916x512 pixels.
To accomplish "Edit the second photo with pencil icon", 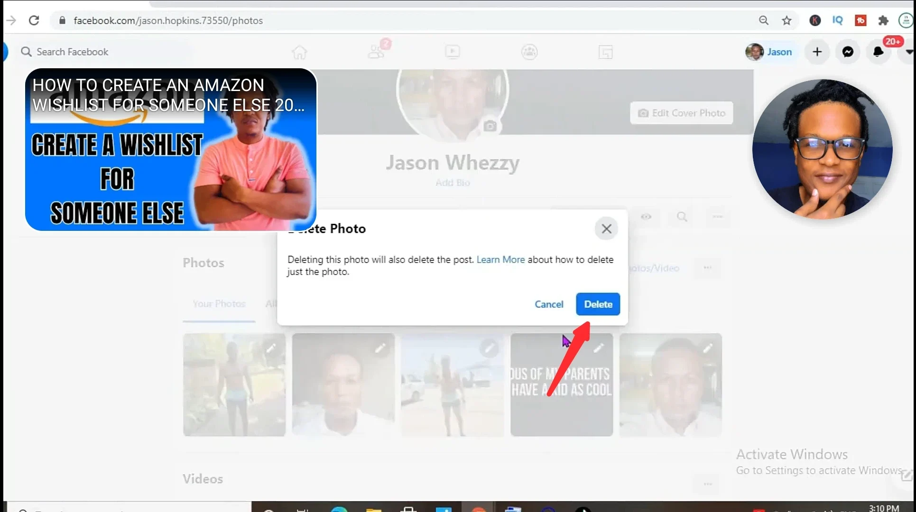I will click(x=380, y=348).
